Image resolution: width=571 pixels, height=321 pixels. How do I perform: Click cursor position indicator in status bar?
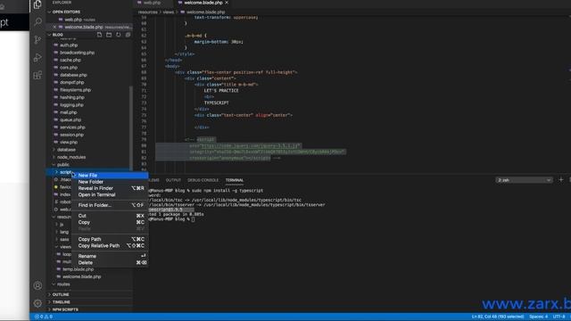pos(498,317)
